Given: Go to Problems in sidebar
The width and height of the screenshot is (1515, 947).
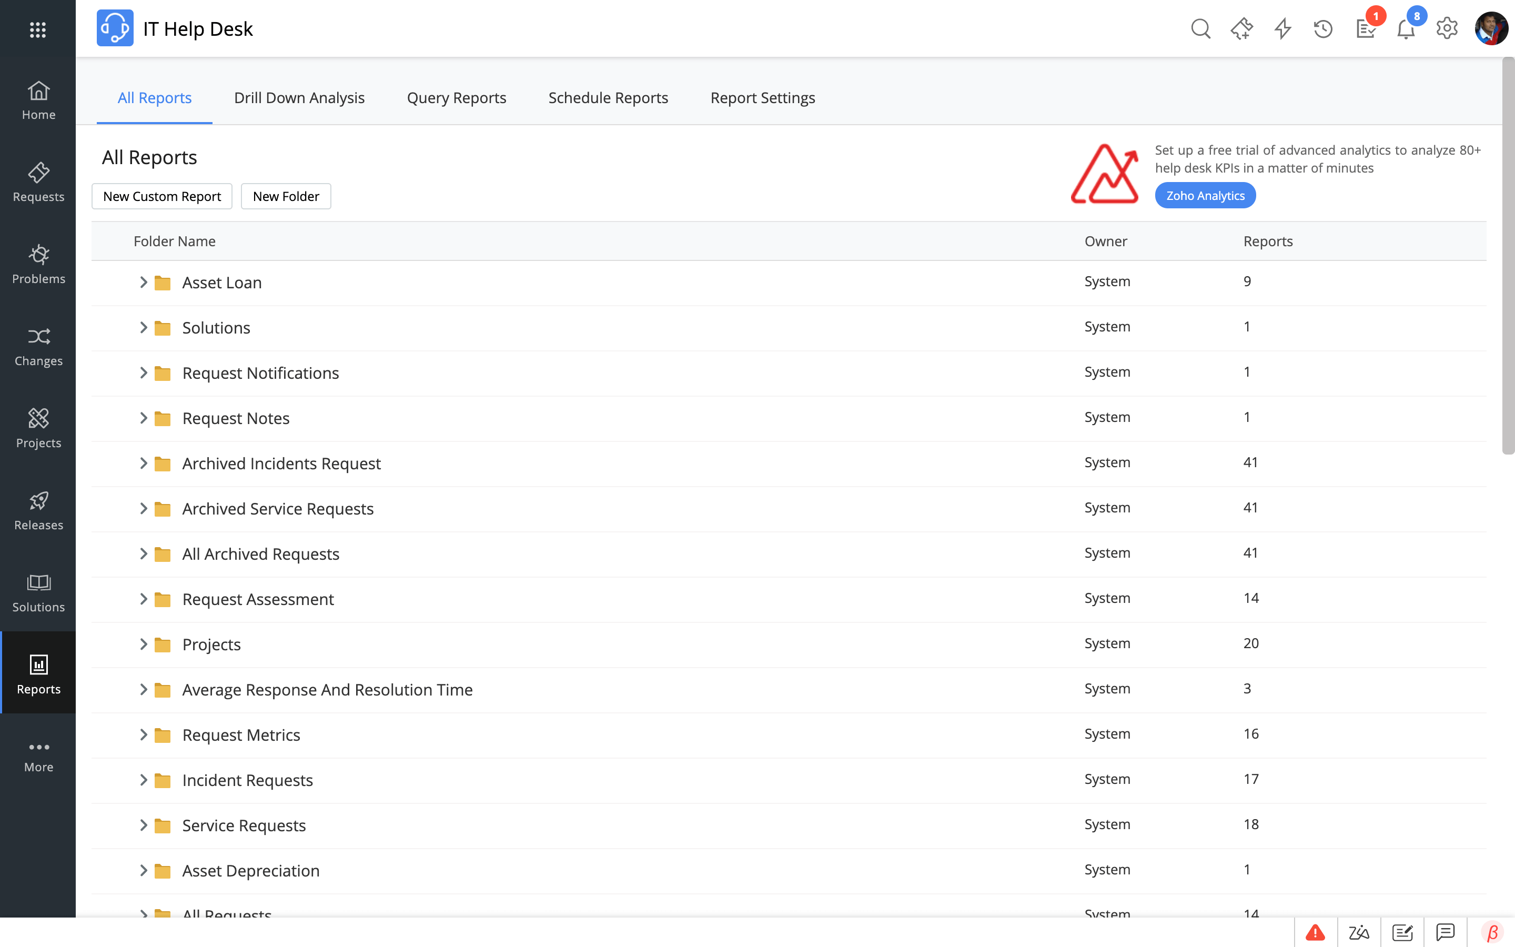Looking at the screenshot, I should [x=38, y=264].
